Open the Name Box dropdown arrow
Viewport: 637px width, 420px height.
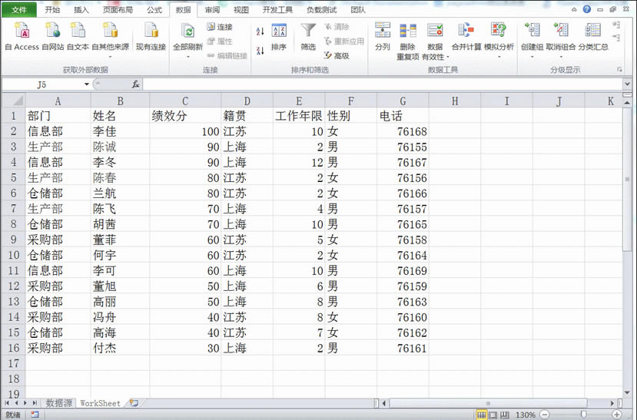(87, 84)
